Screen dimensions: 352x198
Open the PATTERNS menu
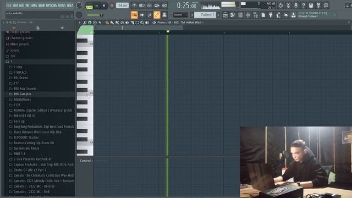tap(31, 5)
